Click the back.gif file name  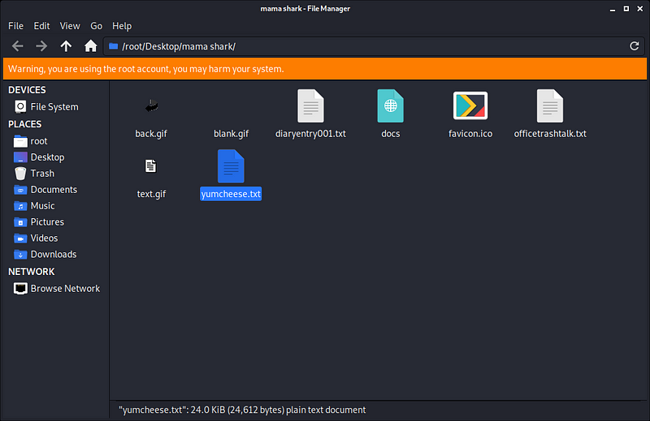(151, 134)
